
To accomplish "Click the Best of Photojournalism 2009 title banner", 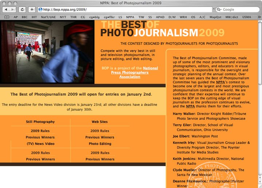I will pos(162,29).
